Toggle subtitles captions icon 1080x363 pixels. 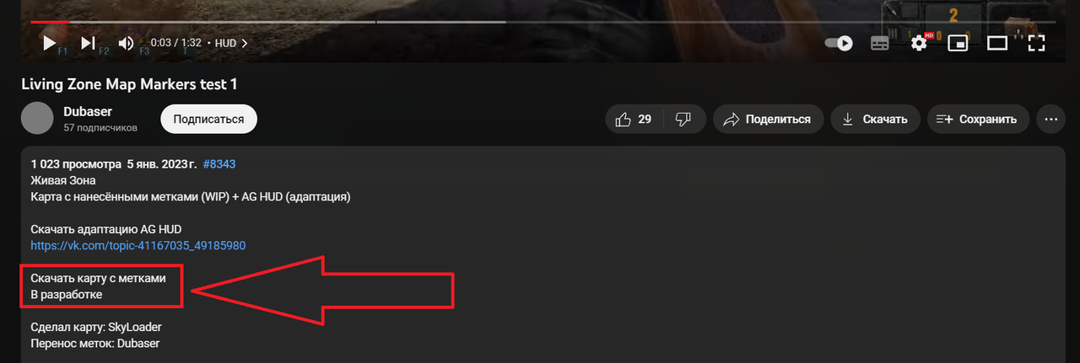click(879, 43)
